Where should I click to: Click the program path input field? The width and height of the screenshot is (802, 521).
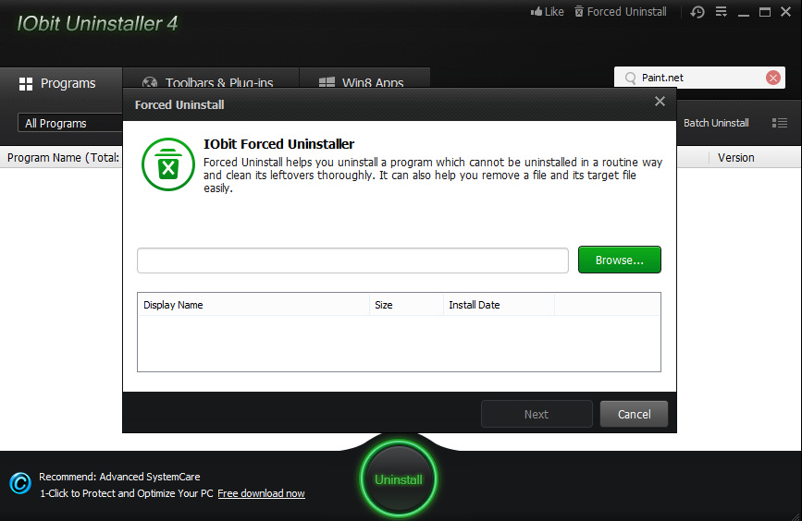[353, 260]
